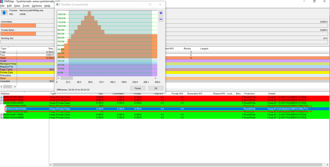Sort summary table by Type column
Screen dimensions: 330x167
[9, 48]
